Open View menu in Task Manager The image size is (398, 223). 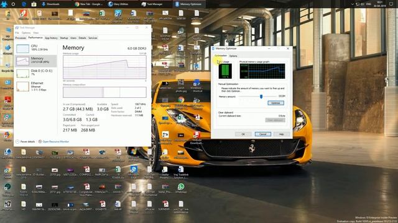[x=36, y=33]
